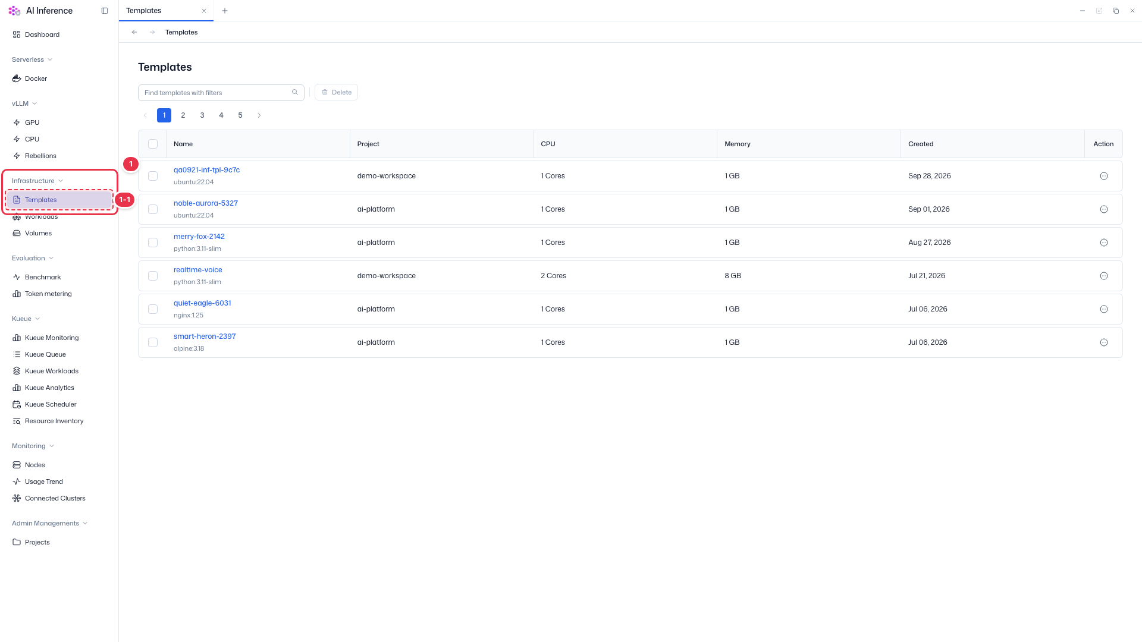Go to vLLM GPU page
The height and width of the screenshot is (642, 1142).
[32, 122]
